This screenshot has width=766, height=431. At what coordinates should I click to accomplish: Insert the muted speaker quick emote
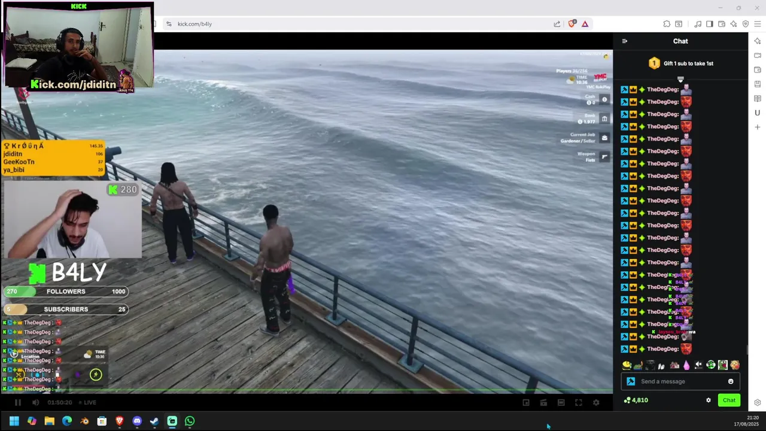click(698, 365)
